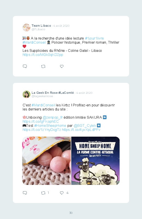The width and height of the screenshot is (142, 219).
Task: Open the pink candies photo
Action: [x=46, y=161]
